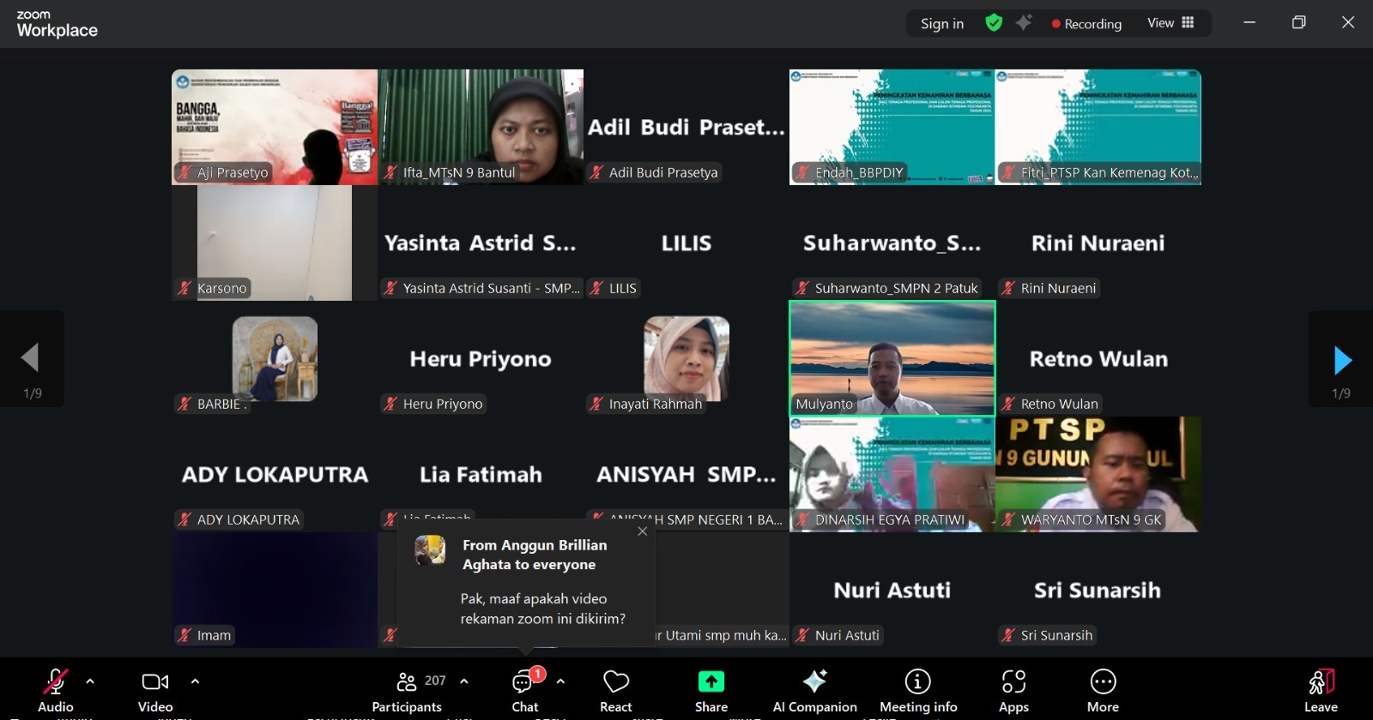Click the muted mic icon beside Karsono
Viewport: 1373px width, 720px height.
[184, 288]
